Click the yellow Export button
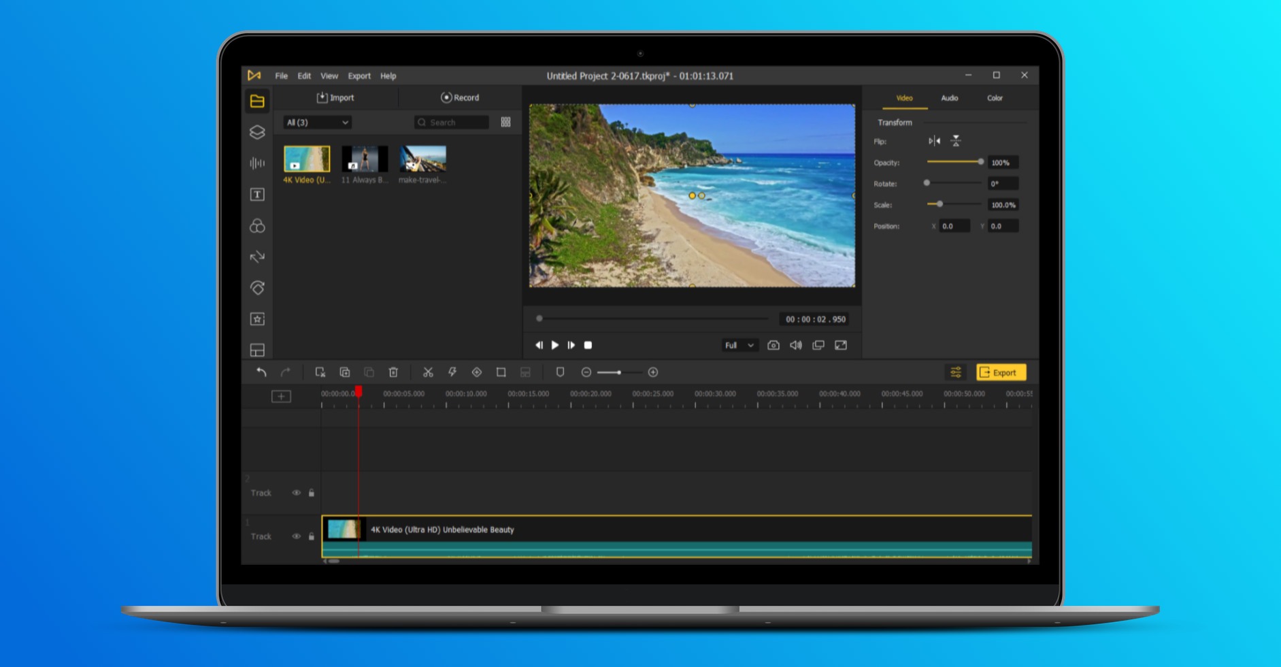 coord(1001,372)
